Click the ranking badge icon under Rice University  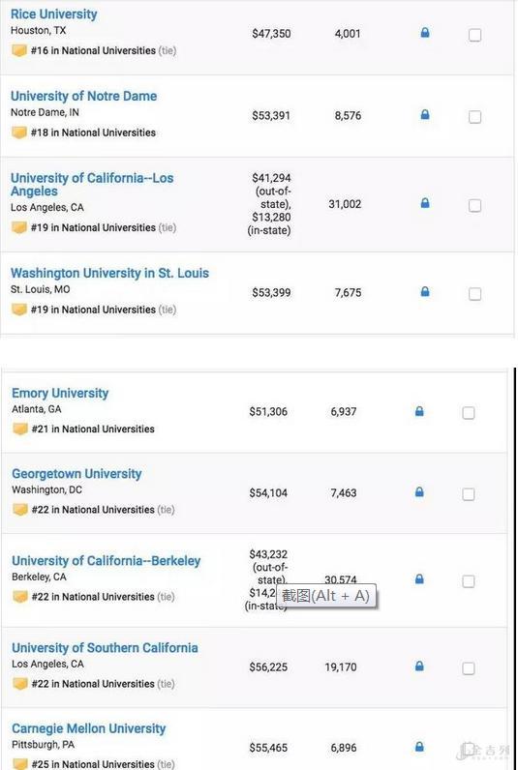pos(19,50)
